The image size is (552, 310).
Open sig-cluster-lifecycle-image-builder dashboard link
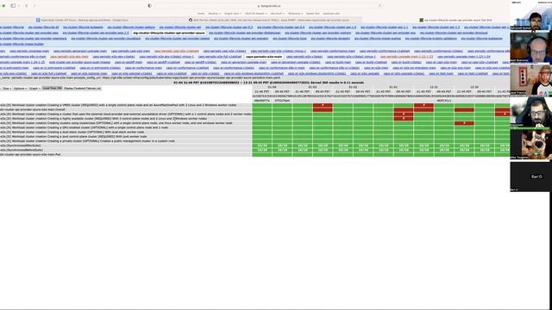click(x=22, y=44)
